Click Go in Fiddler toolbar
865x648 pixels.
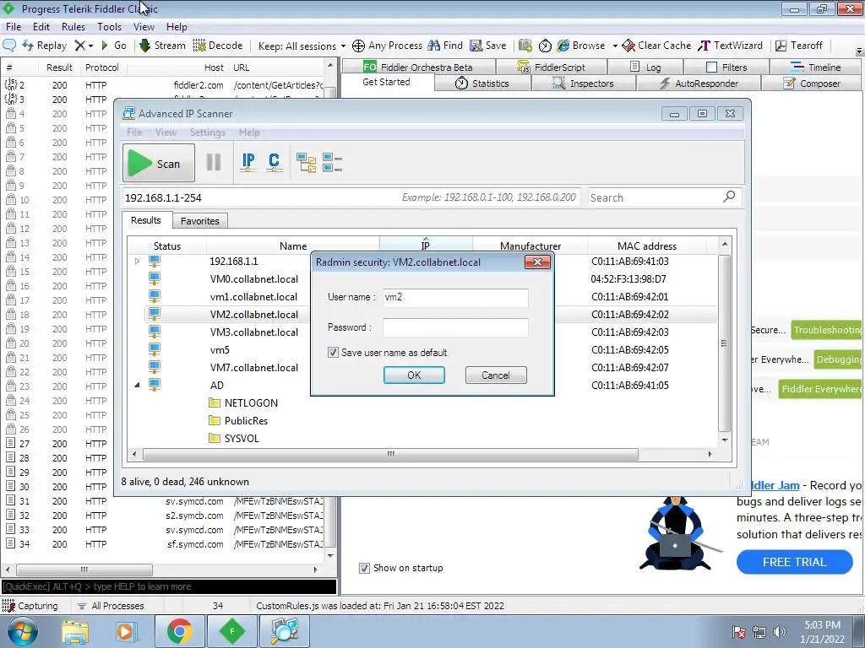click(x=114, y=46)
